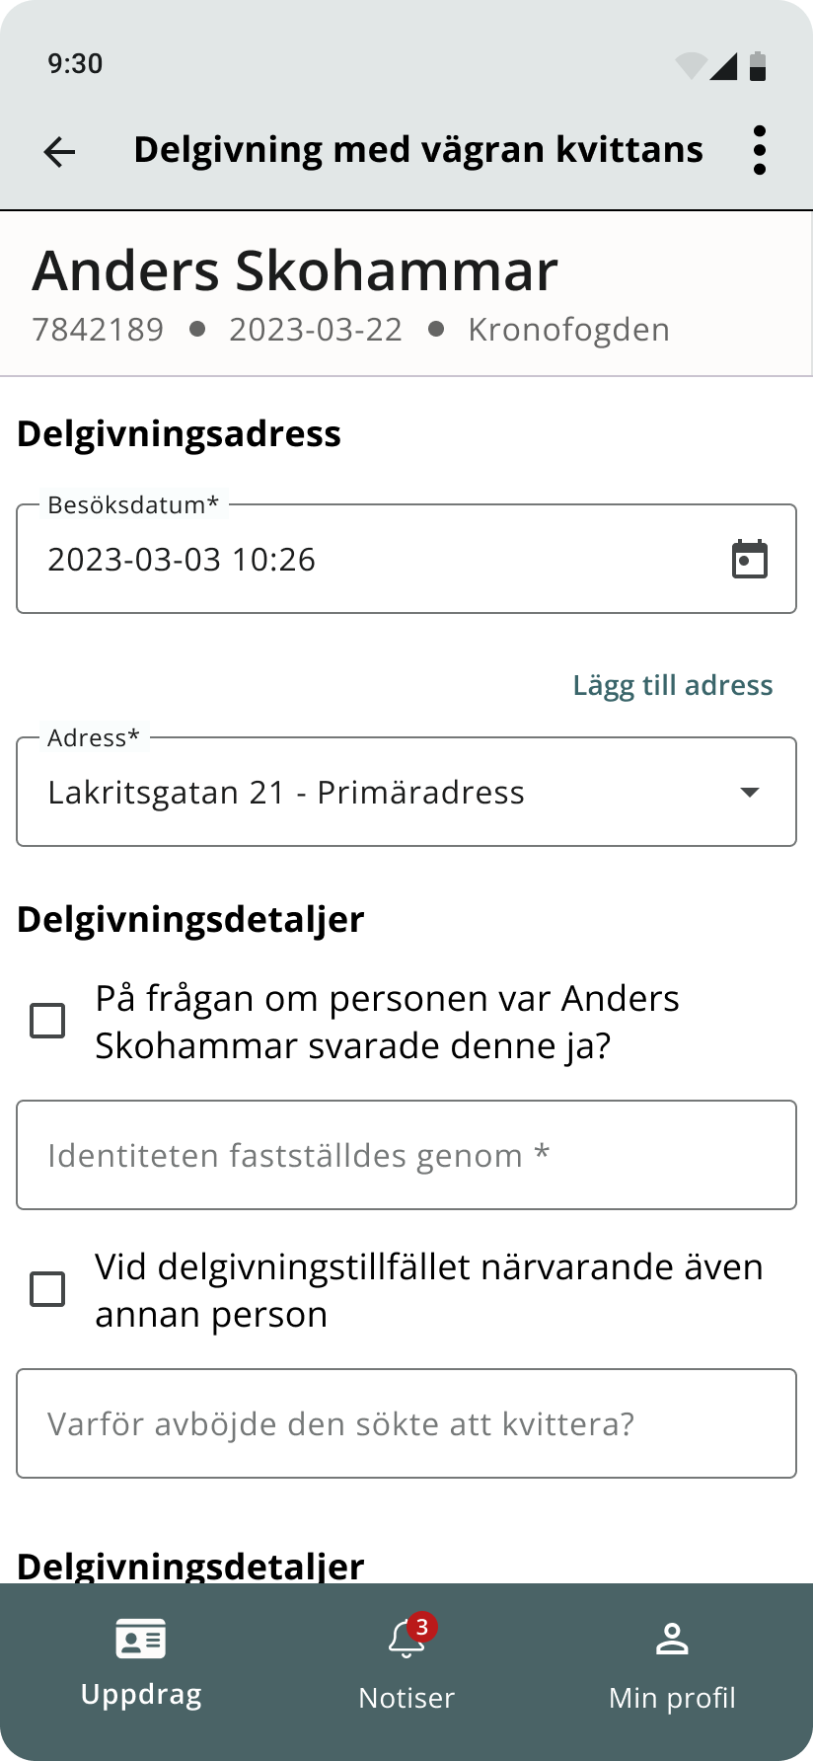Tap the Min profil person icon
The height and width of the screenshot is (1761, 813).
tap(672, 1640)
